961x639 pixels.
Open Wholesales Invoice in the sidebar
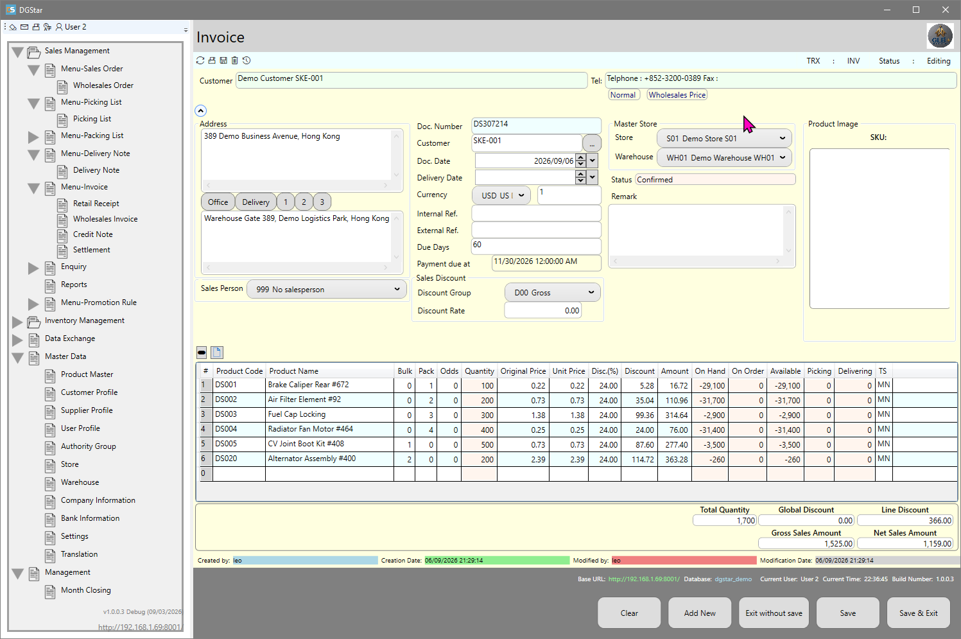click(x=105, y=219)
